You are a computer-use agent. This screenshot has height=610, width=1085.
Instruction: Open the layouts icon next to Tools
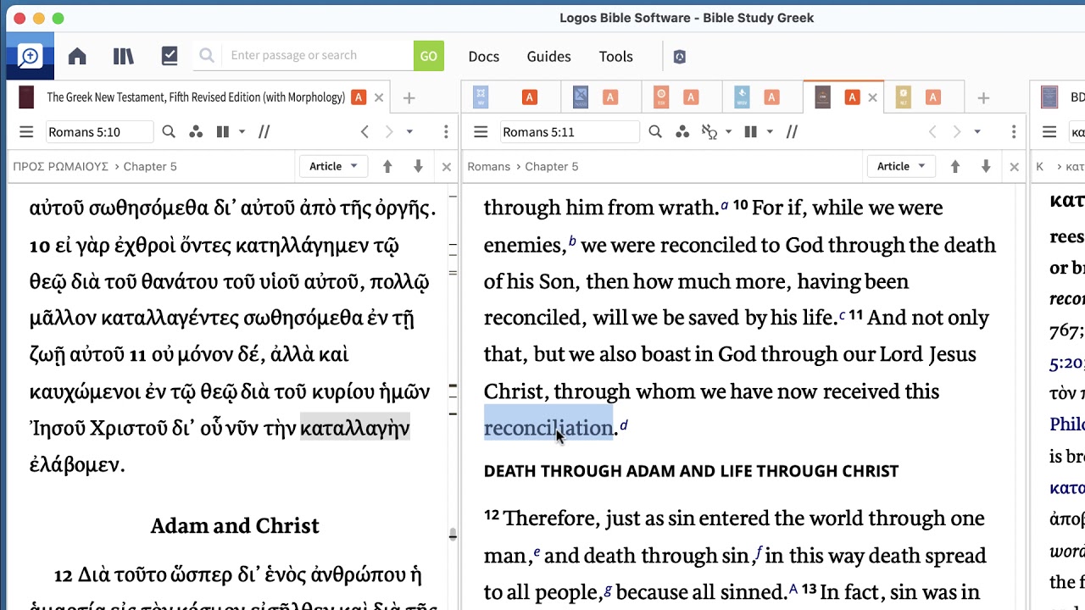[x=679, y=57]
